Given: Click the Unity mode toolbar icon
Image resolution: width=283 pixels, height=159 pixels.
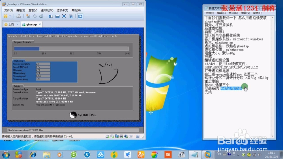Looking at the screenshot, I should (x=71, y=16).
